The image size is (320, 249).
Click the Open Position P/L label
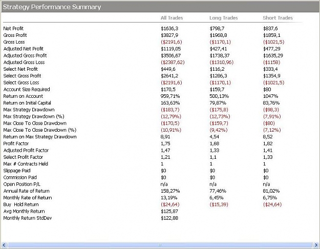[x=22, y=184]
